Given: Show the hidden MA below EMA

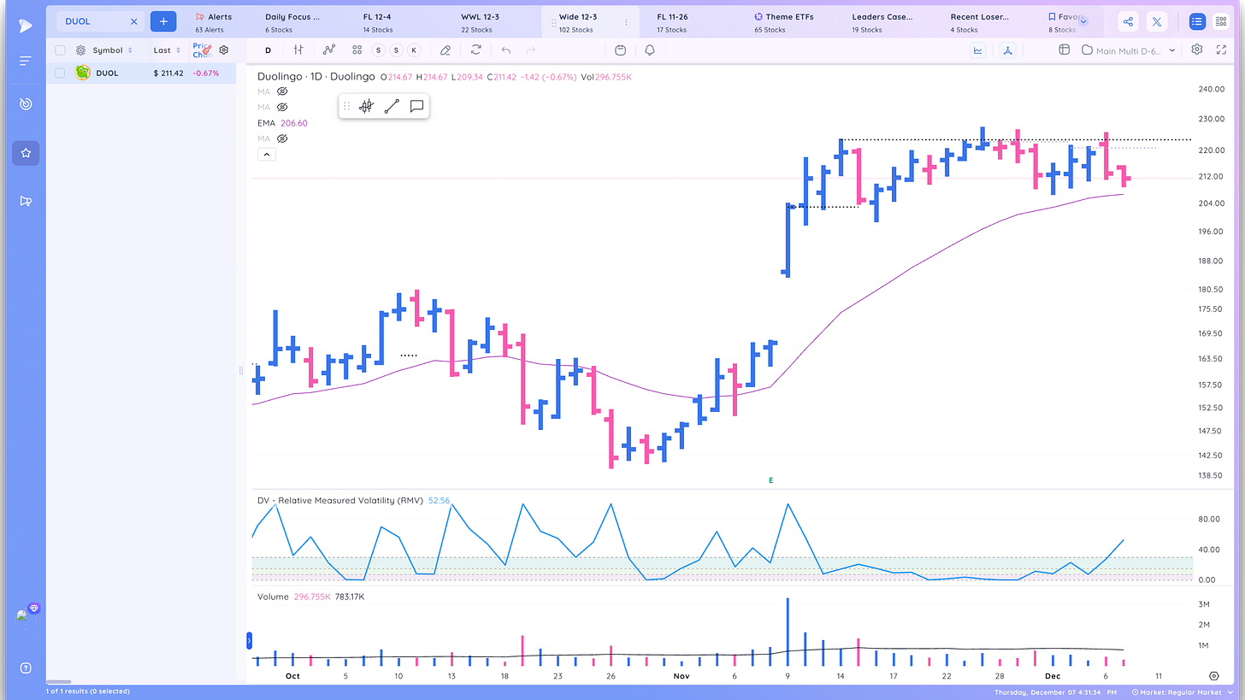Looking at the screenshot, I should point(282,138).
